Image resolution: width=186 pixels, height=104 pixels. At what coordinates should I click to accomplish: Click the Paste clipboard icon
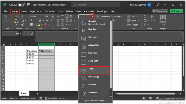coord(17,18)
